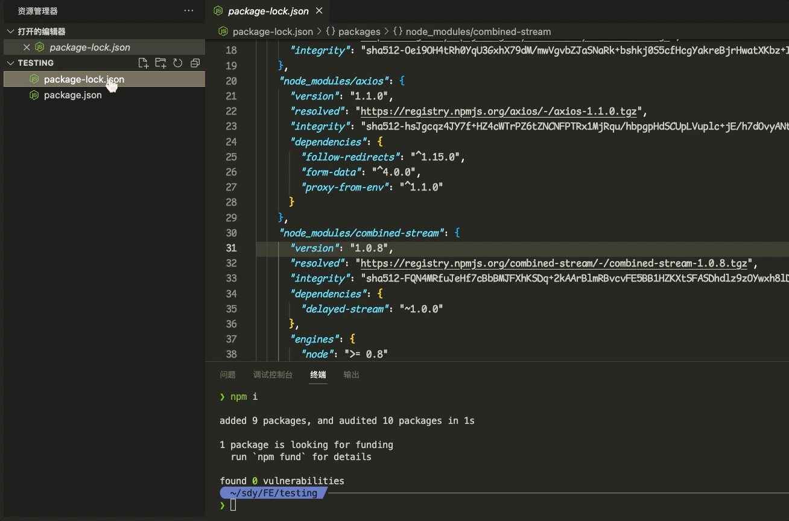
Task: Select the 终端 panel tab
Action: 318,374
